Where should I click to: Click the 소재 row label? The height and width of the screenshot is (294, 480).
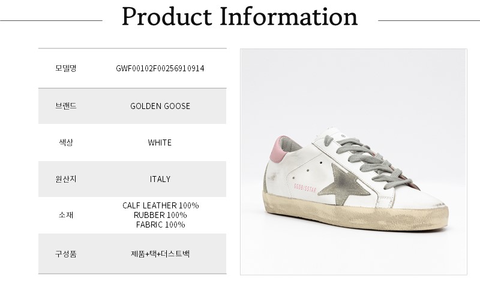pyautogui.click(x=65, y=216)
